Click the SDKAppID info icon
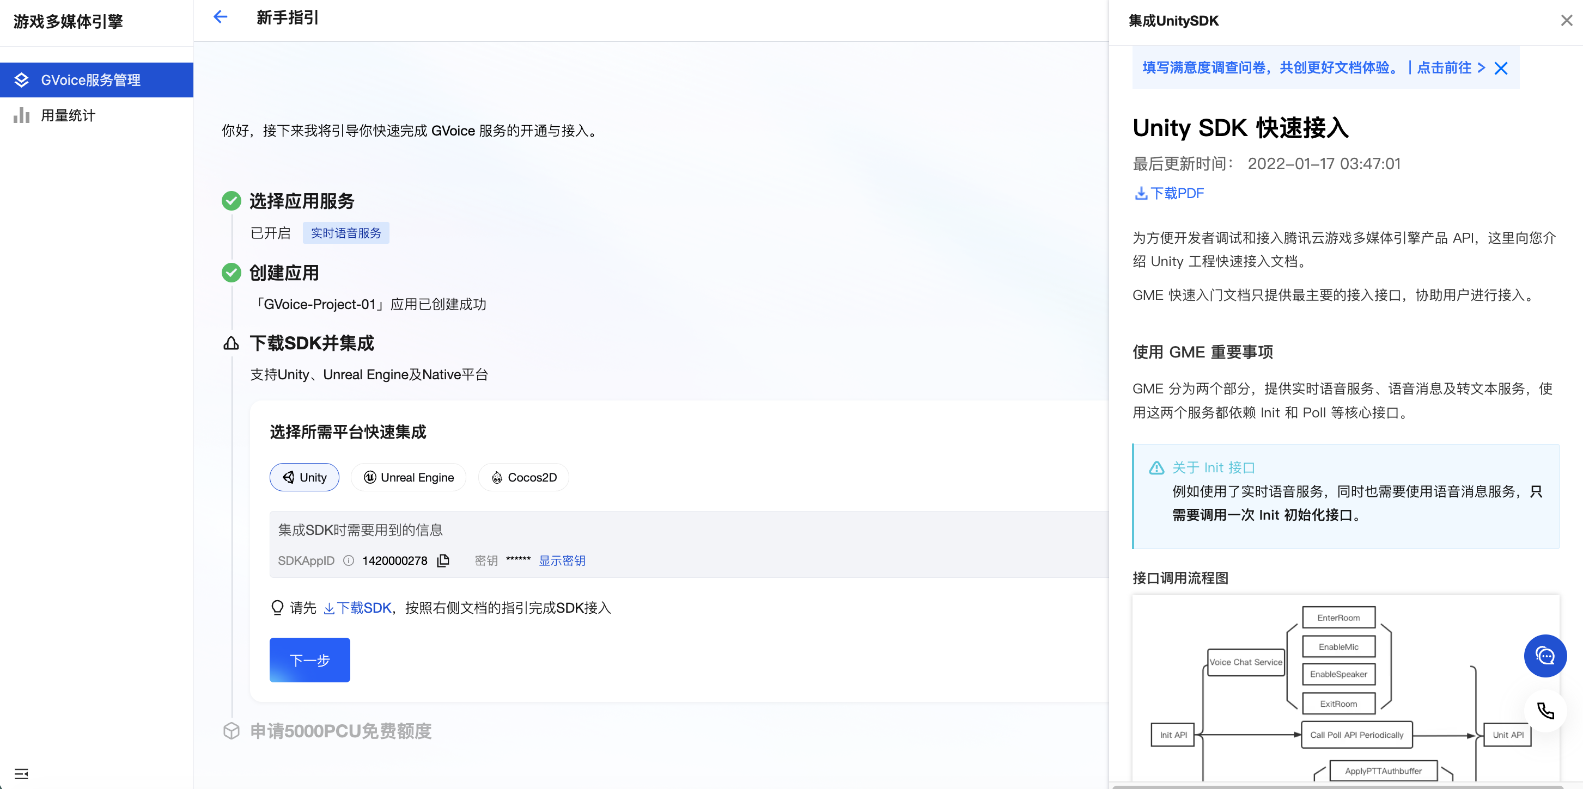1583x789 pixels. pos(349,560)
